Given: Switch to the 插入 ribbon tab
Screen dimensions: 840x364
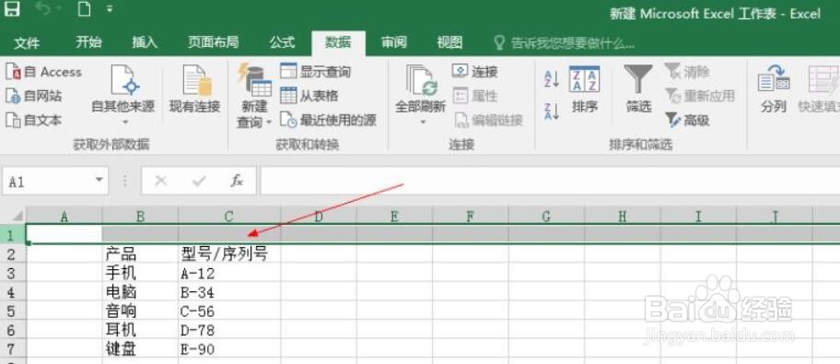Looking at the screenshot, I should [x=145, y=43].
